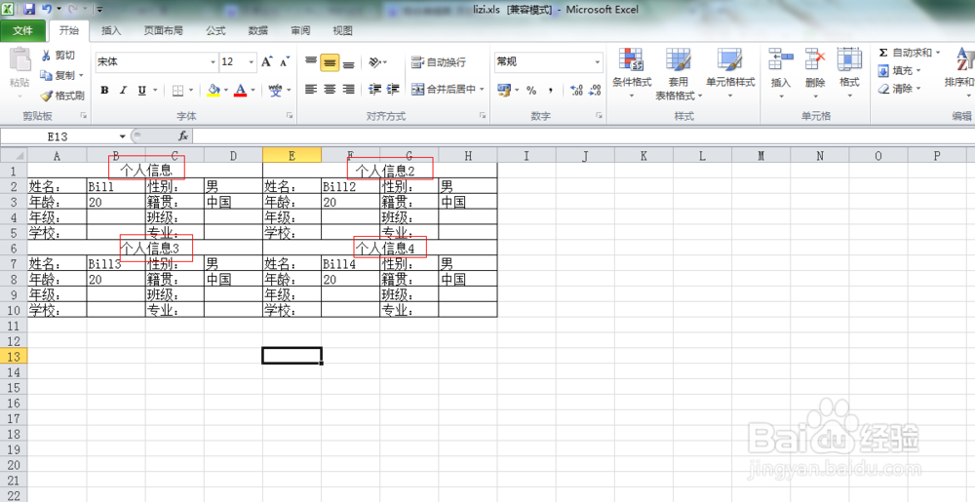Align text left

tap(311, 90)
